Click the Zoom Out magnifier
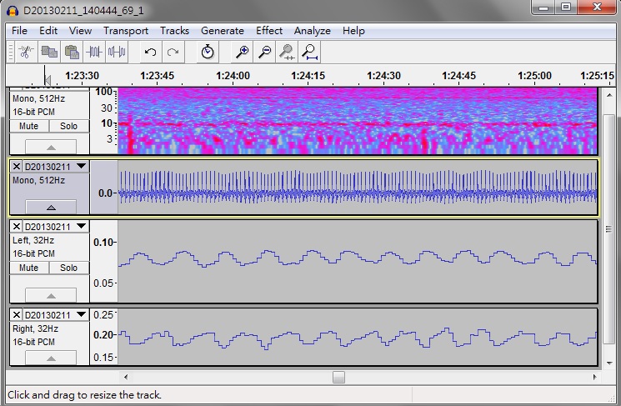Screen dimensions: 621x406 click(x=264, y=52)
